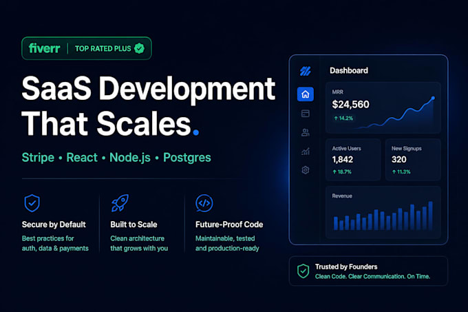Screen dimensions: 468x312
Task: Click the blue shield icon above Secure by Default
Action: [32, 203]
